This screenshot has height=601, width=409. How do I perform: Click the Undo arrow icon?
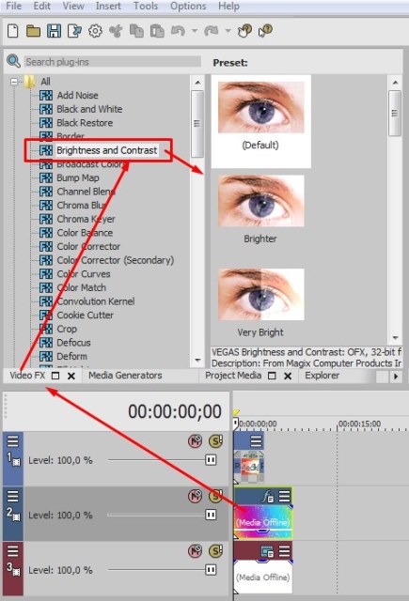[178, 30]
